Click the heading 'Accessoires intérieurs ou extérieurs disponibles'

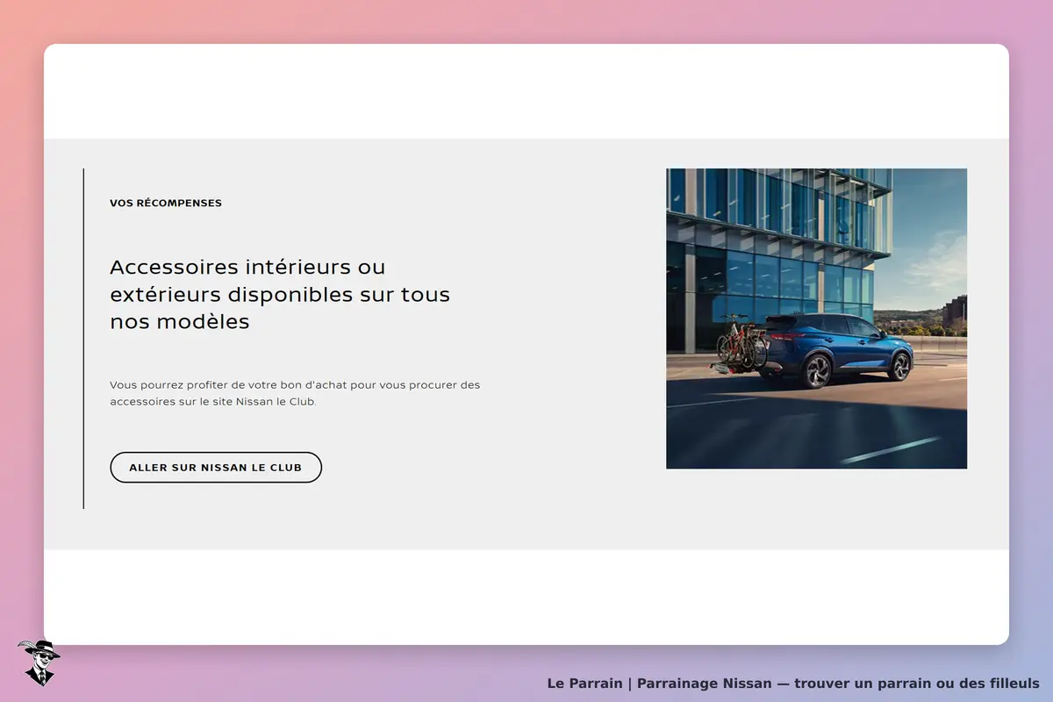280,294
